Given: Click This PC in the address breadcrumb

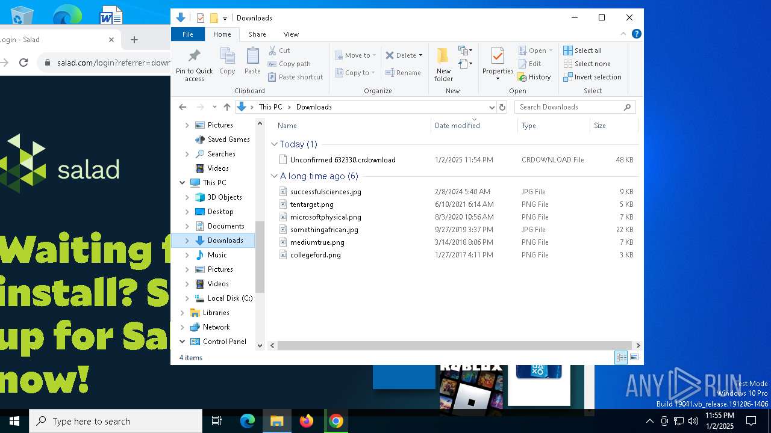Looking at the screenshot, I should [x=270, y=107].
